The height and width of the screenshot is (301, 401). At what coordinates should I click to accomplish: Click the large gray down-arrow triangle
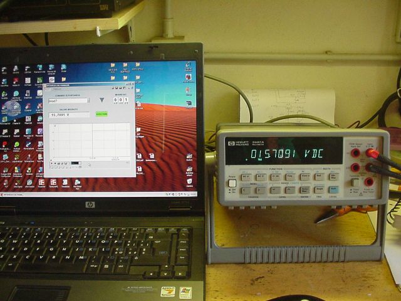[102, 100]
